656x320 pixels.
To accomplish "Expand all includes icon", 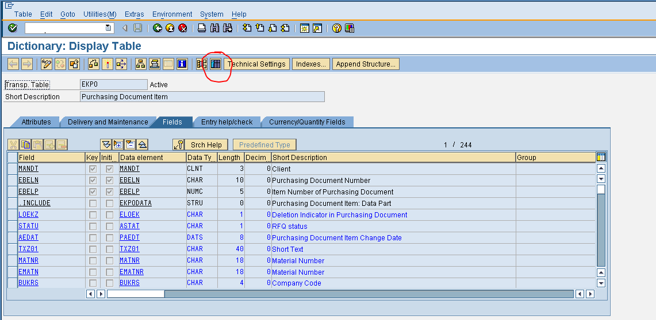I will click(x=106, y=145).
